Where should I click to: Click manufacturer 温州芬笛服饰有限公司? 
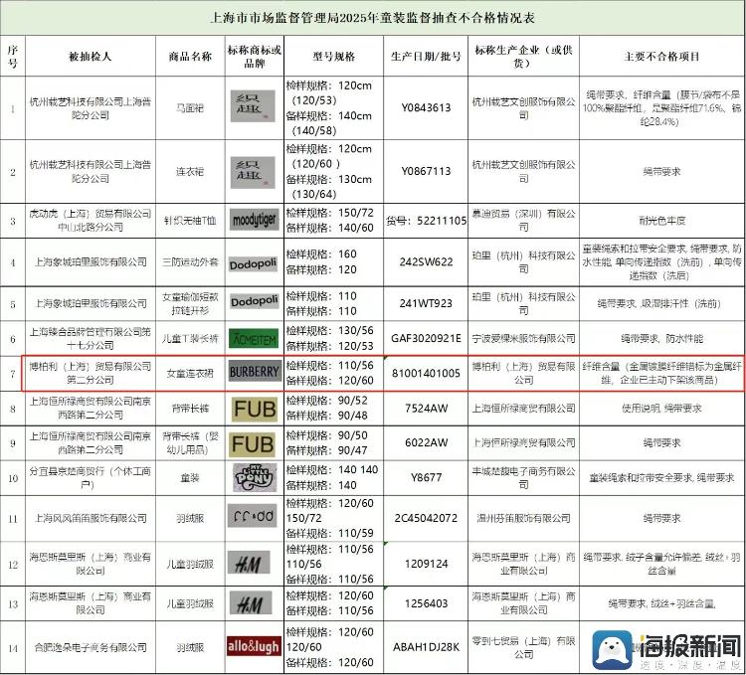coord(523,518)
